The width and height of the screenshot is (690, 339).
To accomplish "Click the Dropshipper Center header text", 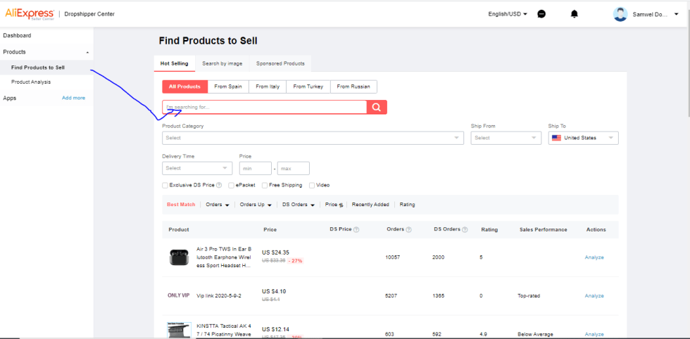I will click(89, 14).
